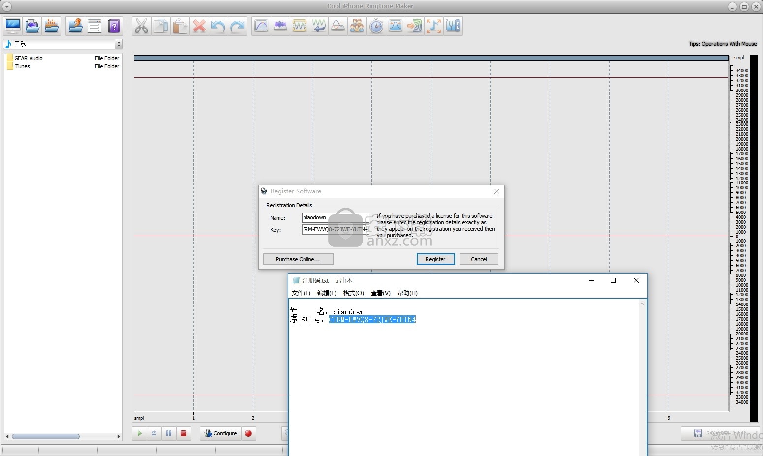Open 文件(F) menu in Notepad
Viewport: 763px width, 456px height.
tap(301, 293)
